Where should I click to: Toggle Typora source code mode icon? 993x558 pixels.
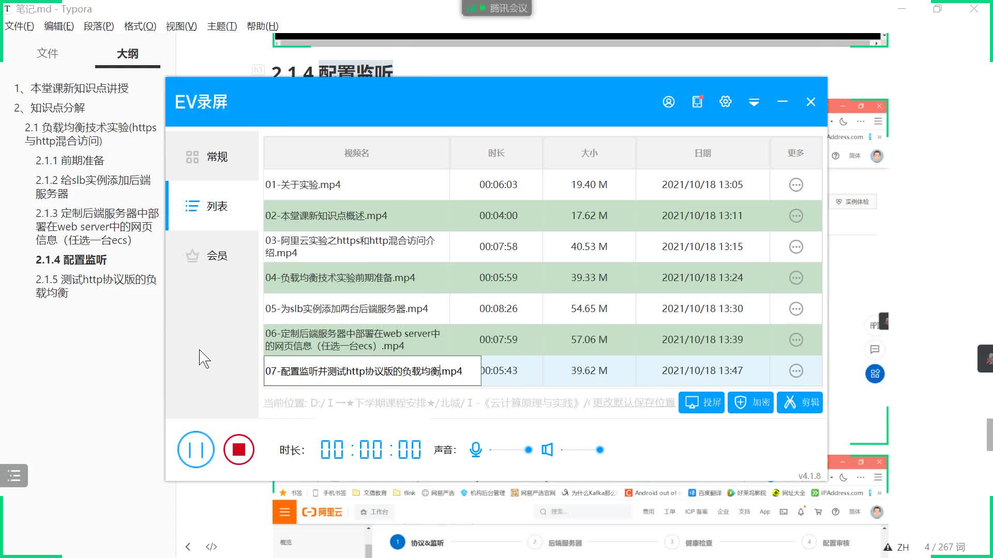coord(211,547)
